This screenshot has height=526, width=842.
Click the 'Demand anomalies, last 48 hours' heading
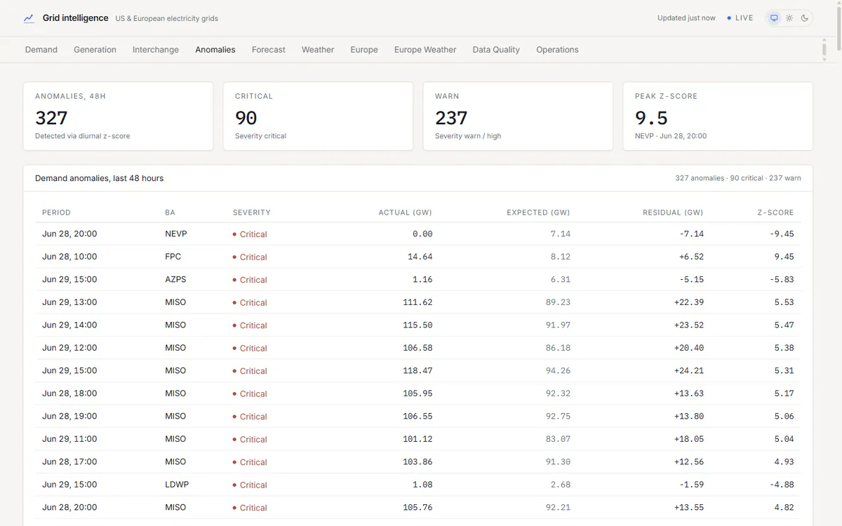pyautogui.click(x=99, y=178)
